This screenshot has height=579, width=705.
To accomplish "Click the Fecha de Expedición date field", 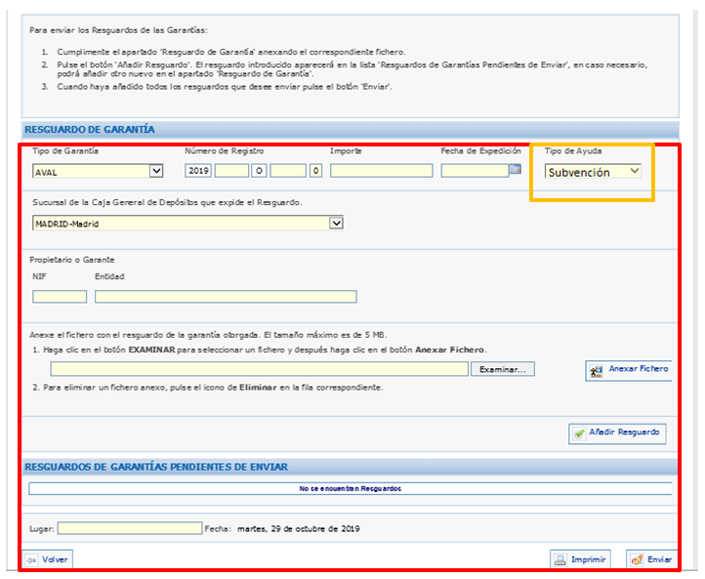I will [475, 171].
